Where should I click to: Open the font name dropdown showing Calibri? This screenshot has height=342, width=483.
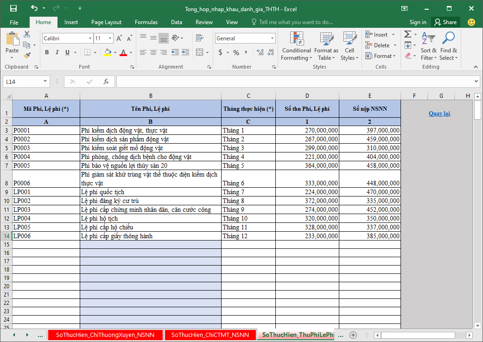pos(90,38)
